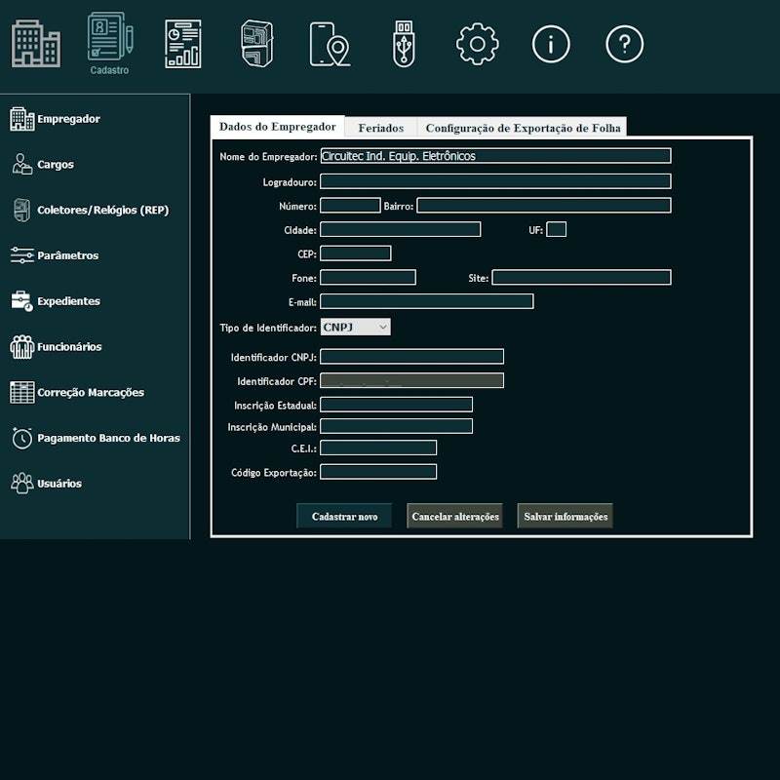Focus the C.E.I. input field
This screenshot has height=780, width=780.
coord(378,448)
